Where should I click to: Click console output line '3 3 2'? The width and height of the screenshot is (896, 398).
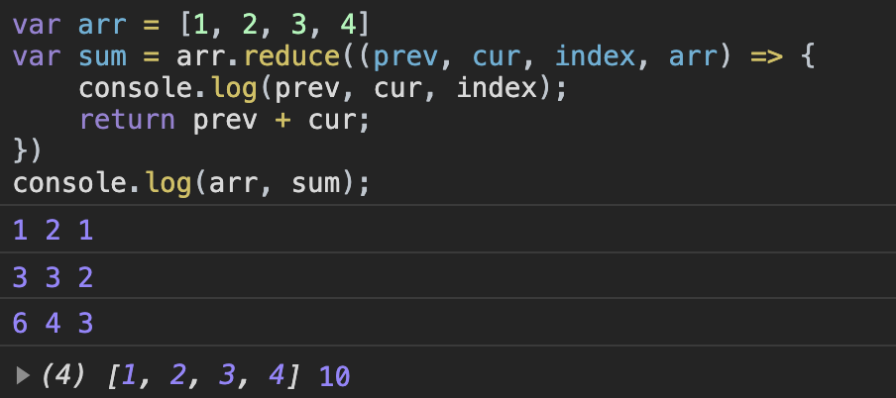[53, 278]
